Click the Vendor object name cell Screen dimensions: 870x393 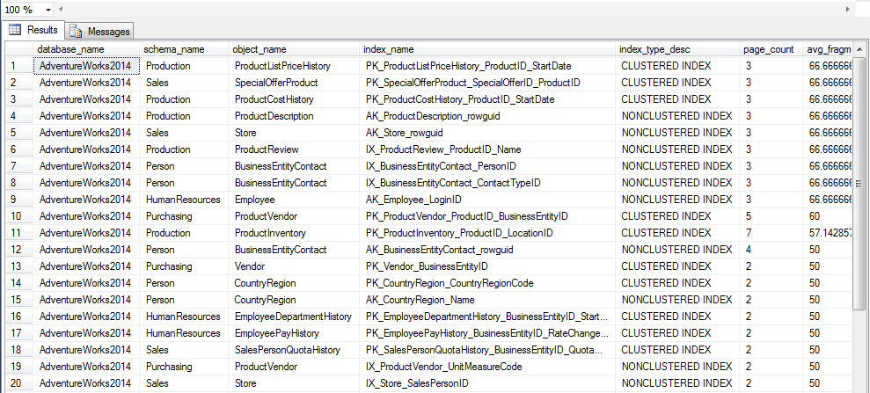coord(294,266)
